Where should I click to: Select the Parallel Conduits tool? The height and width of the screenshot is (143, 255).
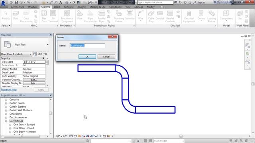coord(170,16)
